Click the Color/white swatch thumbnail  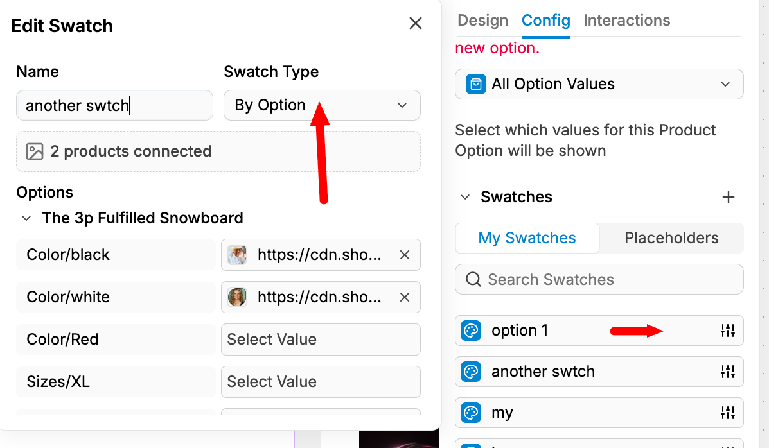click(x=237, y=297)
